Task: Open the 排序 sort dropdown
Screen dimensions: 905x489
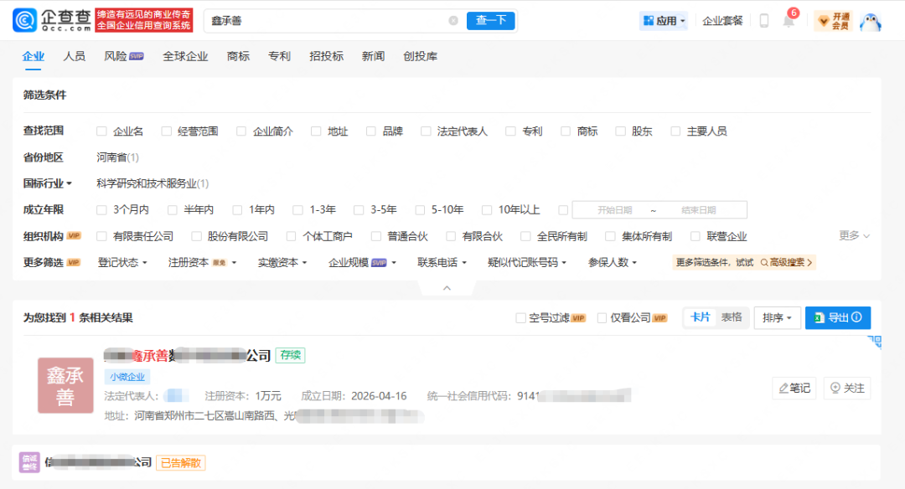Action: pos(777,317)
